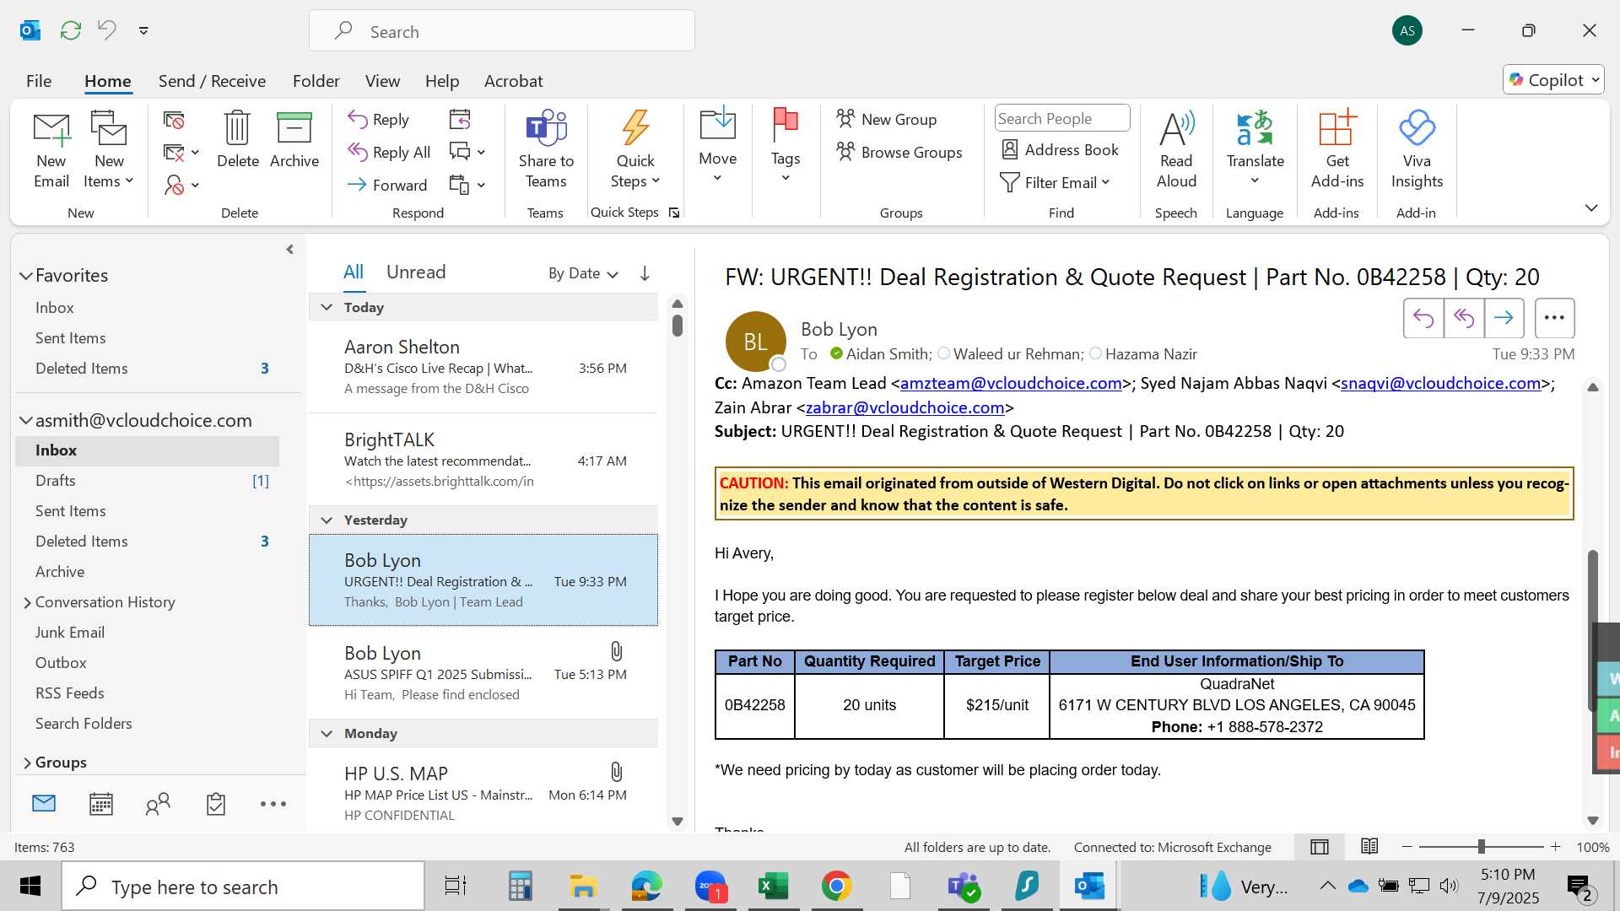Expand Conversation History folder
This screenshot has height=911, width=1620.
[x=27, y=602]
